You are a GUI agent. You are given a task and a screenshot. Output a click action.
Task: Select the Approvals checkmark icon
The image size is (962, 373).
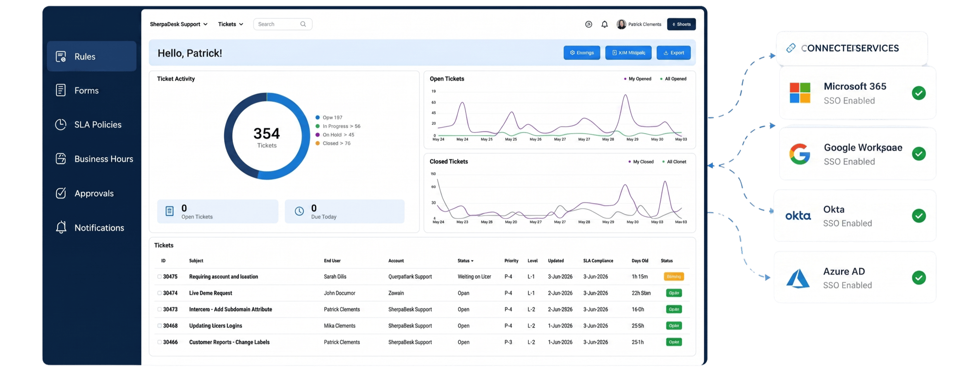click(x=61, y=193)
